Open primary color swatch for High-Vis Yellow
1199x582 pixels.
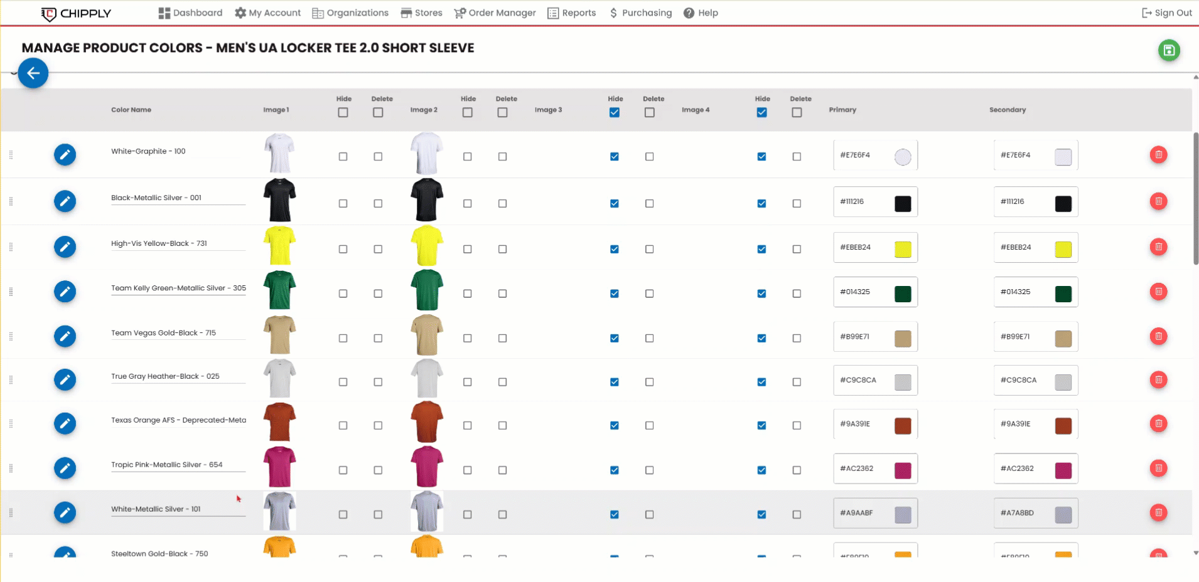(x=902, y=249)
